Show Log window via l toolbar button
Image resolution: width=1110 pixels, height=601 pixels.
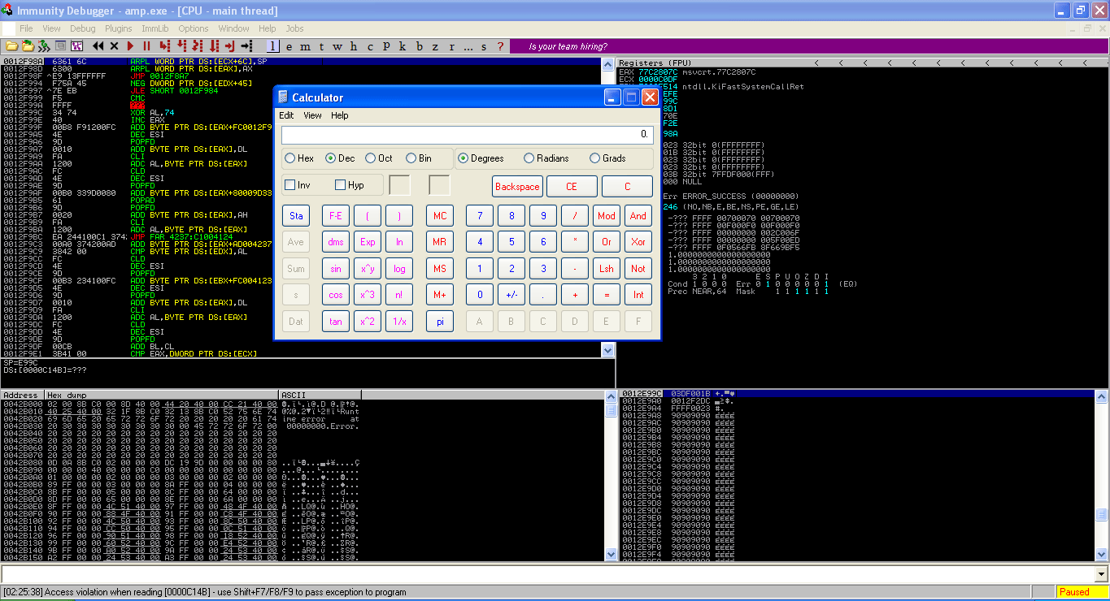coord(272,46)
